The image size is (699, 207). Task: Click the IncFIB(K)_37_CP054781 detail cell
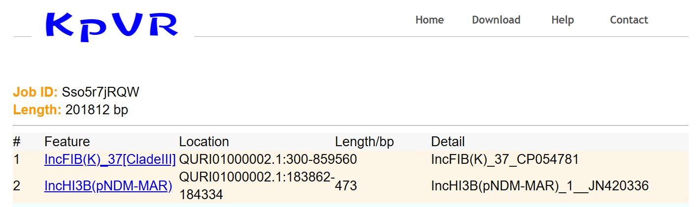pyautogui.click(x=504, y=159)
